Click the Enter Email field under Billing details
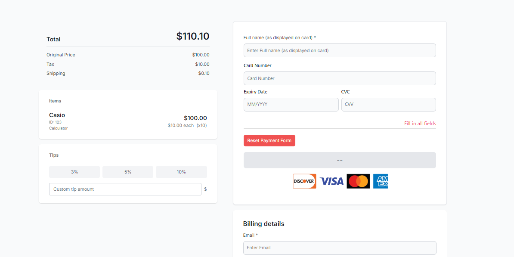The image size is (514, 257). [340, 248]
